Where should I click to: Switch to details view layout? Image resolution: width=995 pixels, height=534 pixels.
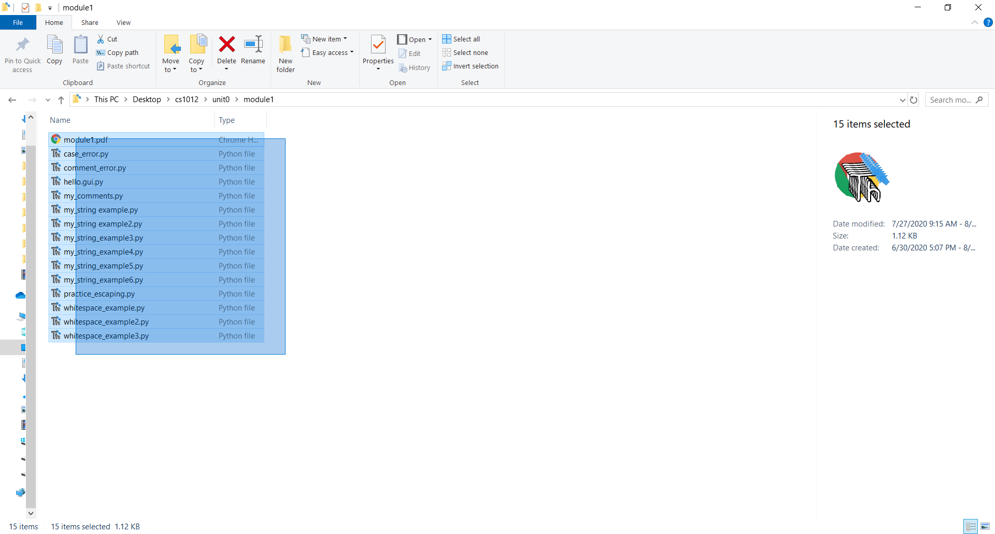971,526
